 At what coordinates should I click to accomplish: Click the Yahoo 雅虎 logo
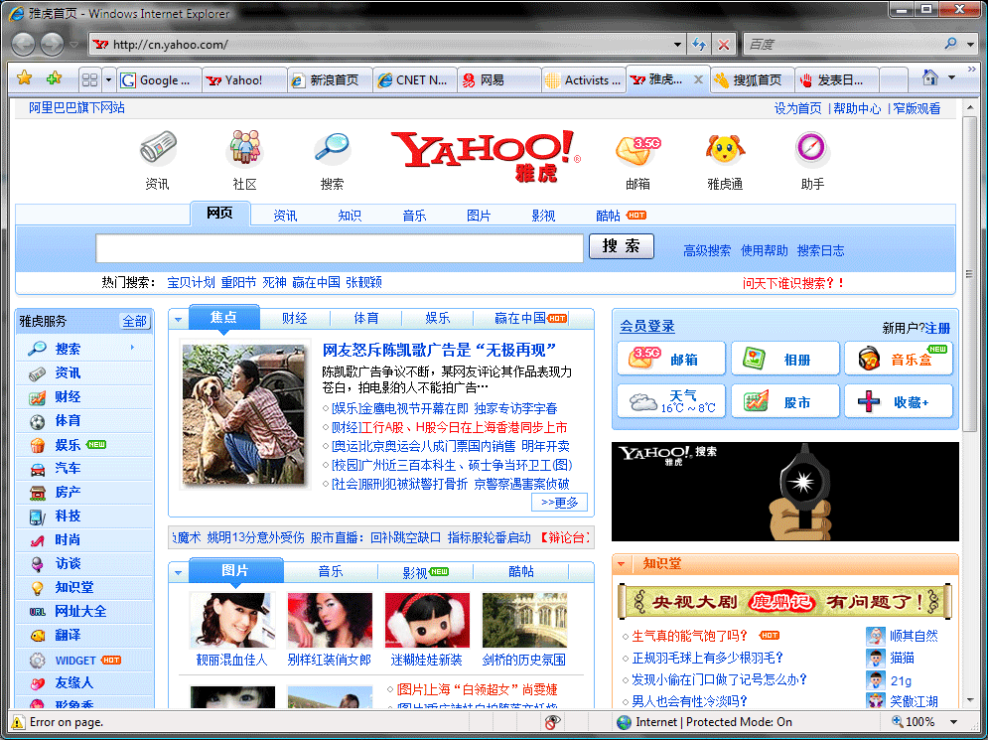[x=486, y=155]
